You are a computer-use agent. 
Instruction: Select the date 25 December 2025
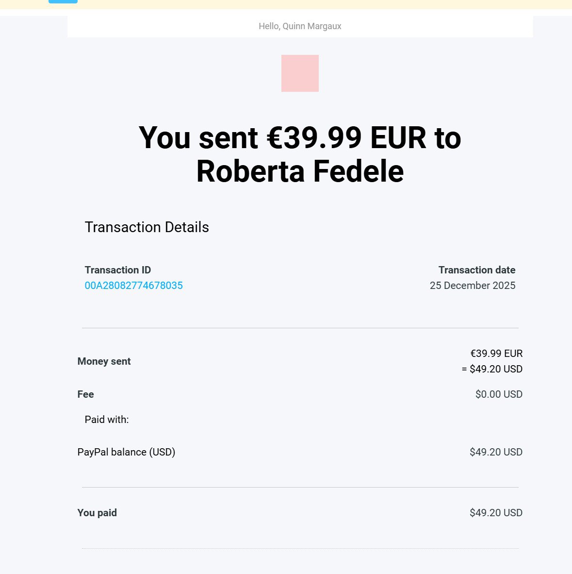473,286
